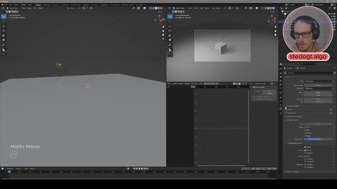This screenshot has height=189, width=337.
Task: Click the Clip Start value field
Action: (318, 99)
